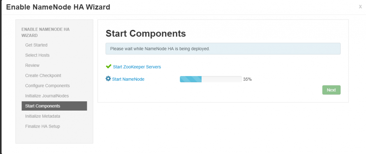Click the Enable NameNode HA Wizard title

pyautogui.click(x=58, y=7)
